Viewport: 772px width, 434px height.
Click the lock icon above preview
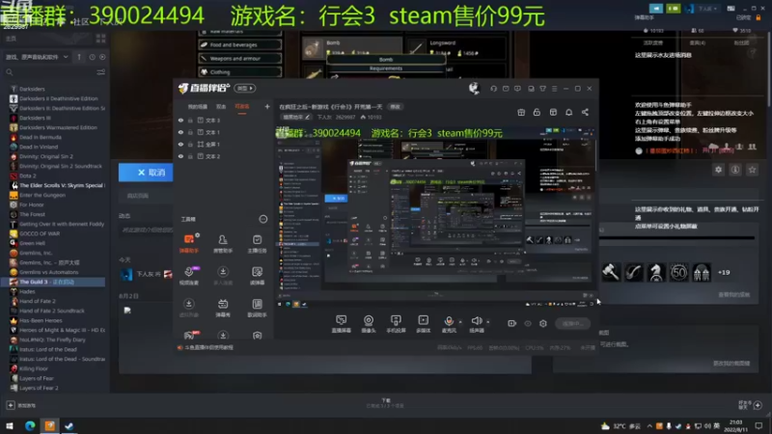tap(537, 112)
